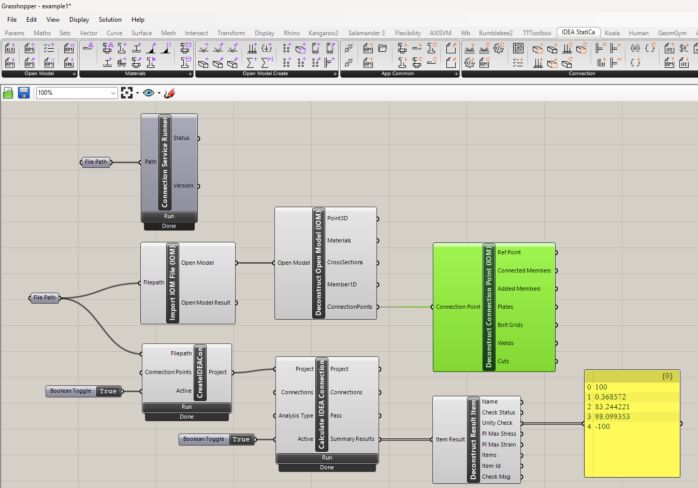Click the Open File green folder icon
The width and height of the screenshot is (698, 488).
8,93
